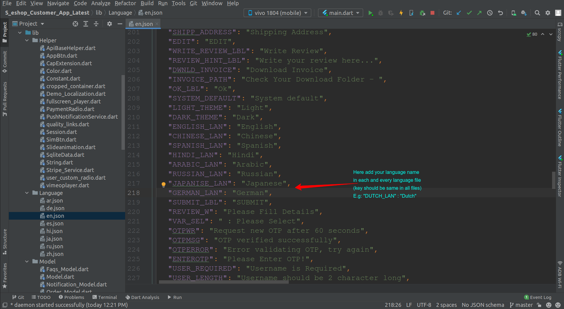Viewport: 564px width, 309px height.
Task: Open Search Everywhere magnifier icon
Action: click(537, 13)
